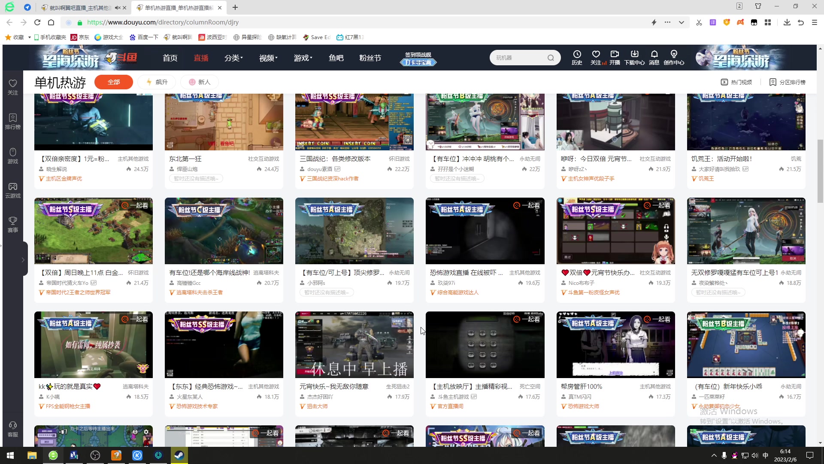Click the browser home button

[51, 22]
